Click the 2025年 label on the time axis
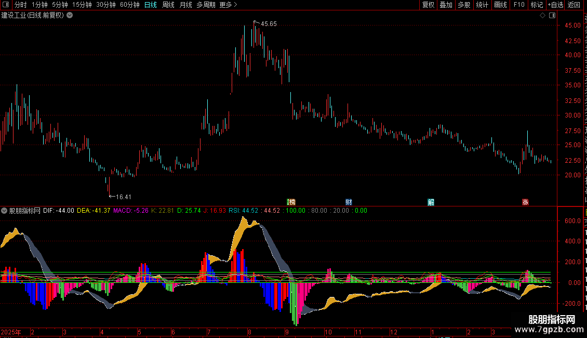This screenshot has height=338, width=587. click(11, 332)
